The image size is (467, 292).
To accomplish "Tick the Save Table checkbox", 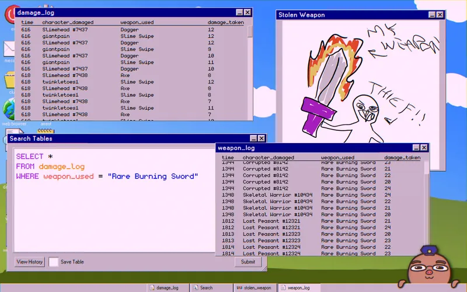I will tap(53, 262).
